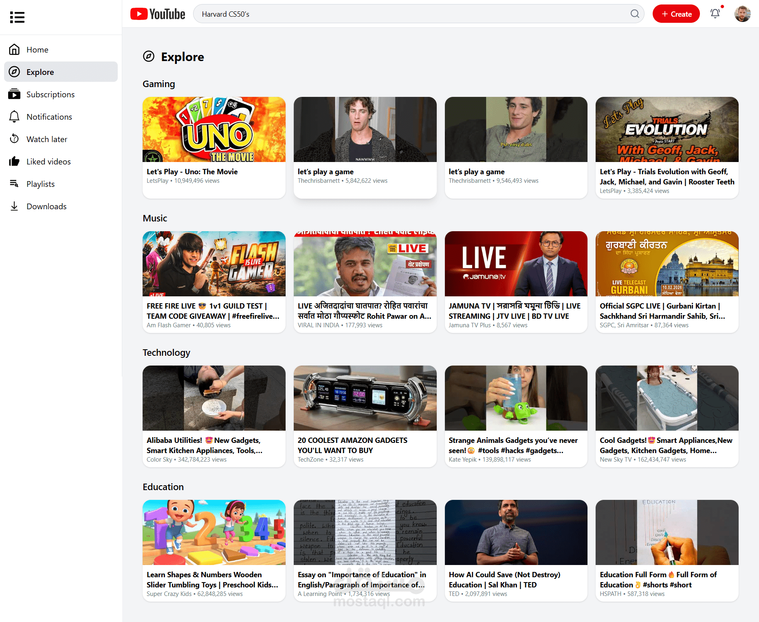The image size is (759, 622).
Task: Open Importance of Education essay thumbnail
Action: click(x=365, y=532)
